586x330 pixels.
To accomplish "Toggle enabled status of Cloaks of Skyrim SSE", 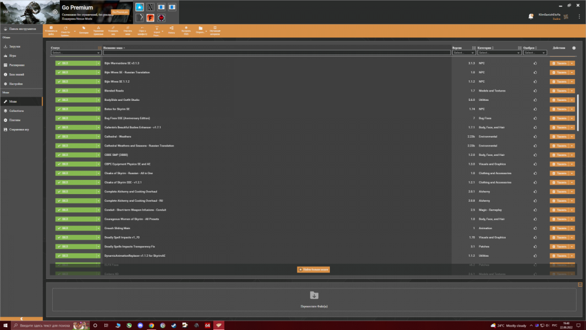I will click(x=76, y=182).
